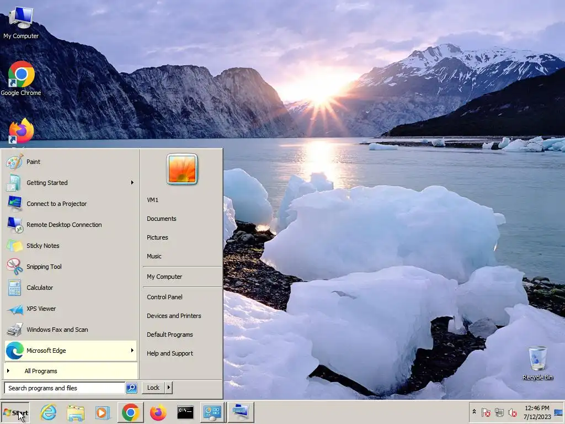Open Command Prompt from the taskbar

(185, 412)
